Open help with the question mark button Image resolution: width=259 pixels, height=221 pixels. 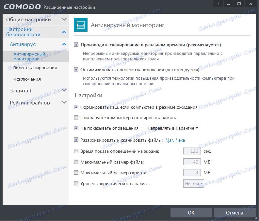[219, 4]
